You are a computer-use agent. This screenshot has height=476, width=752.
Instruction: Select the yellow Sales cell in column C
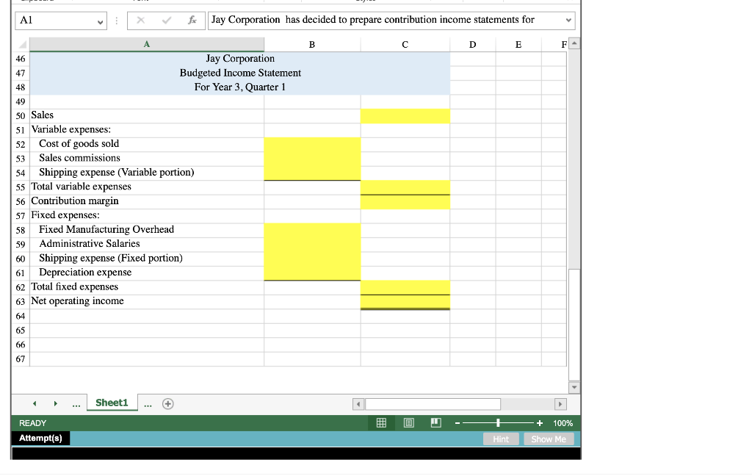click(405, 115)
